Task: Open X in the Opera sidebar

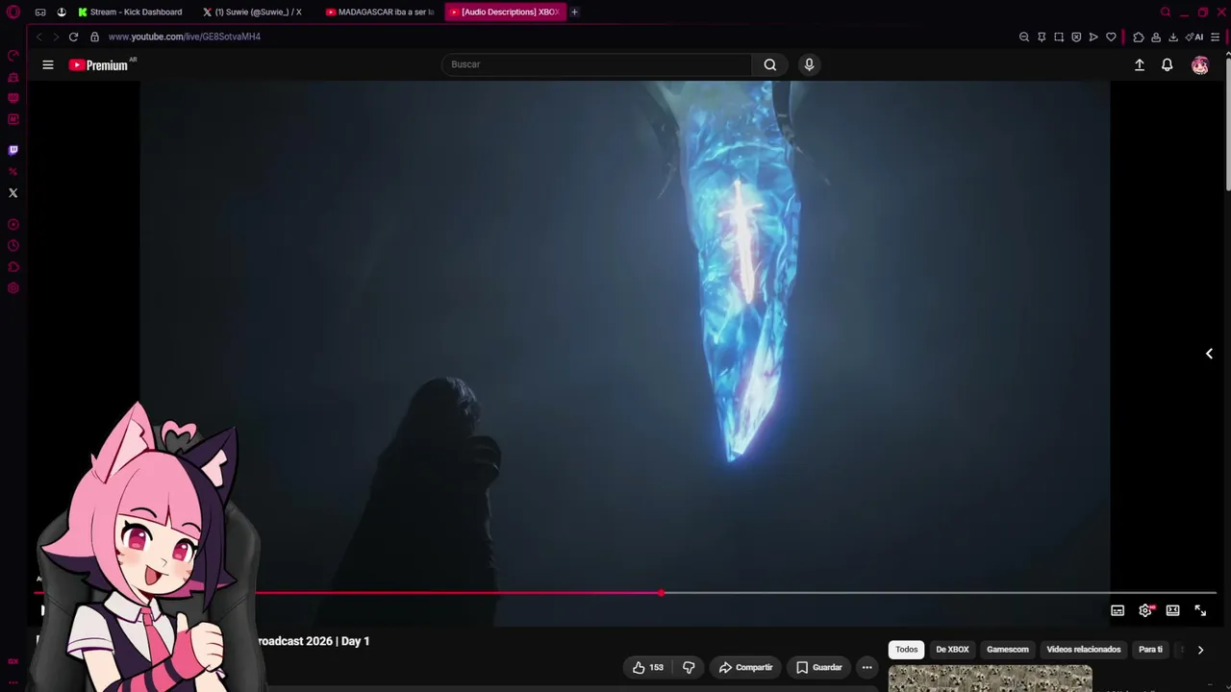Action: click(13, 193)
